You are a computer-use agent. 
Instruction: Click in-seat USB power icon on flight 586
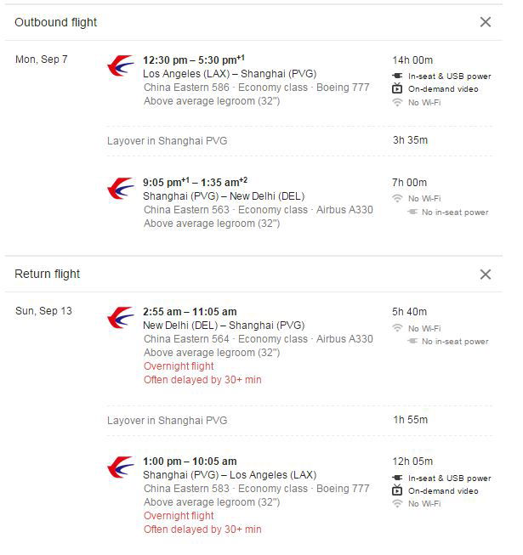click(397, 76)
